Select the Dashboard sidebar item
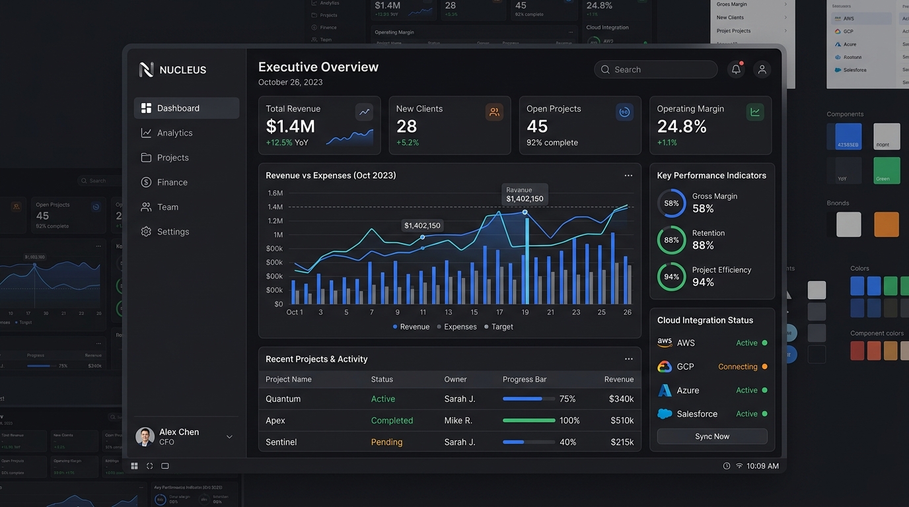Screen dimensions: 909x507 [186, 108]
